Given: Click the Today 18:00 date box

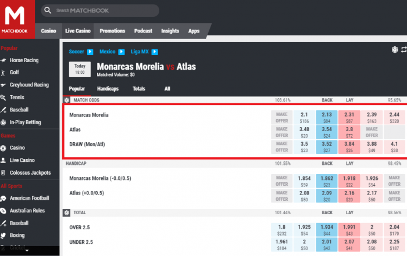Looking at the screenshot, I should (80, 69).
